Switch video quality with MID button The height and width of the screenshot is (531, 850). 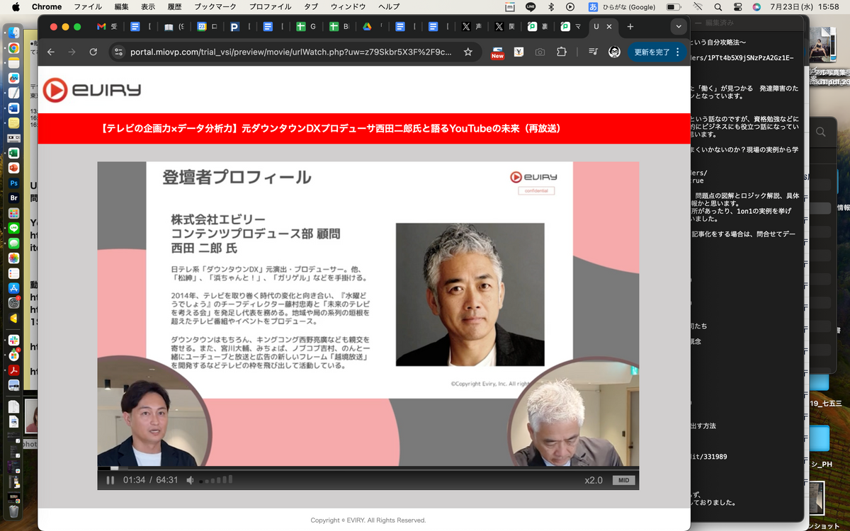(623, 480)
